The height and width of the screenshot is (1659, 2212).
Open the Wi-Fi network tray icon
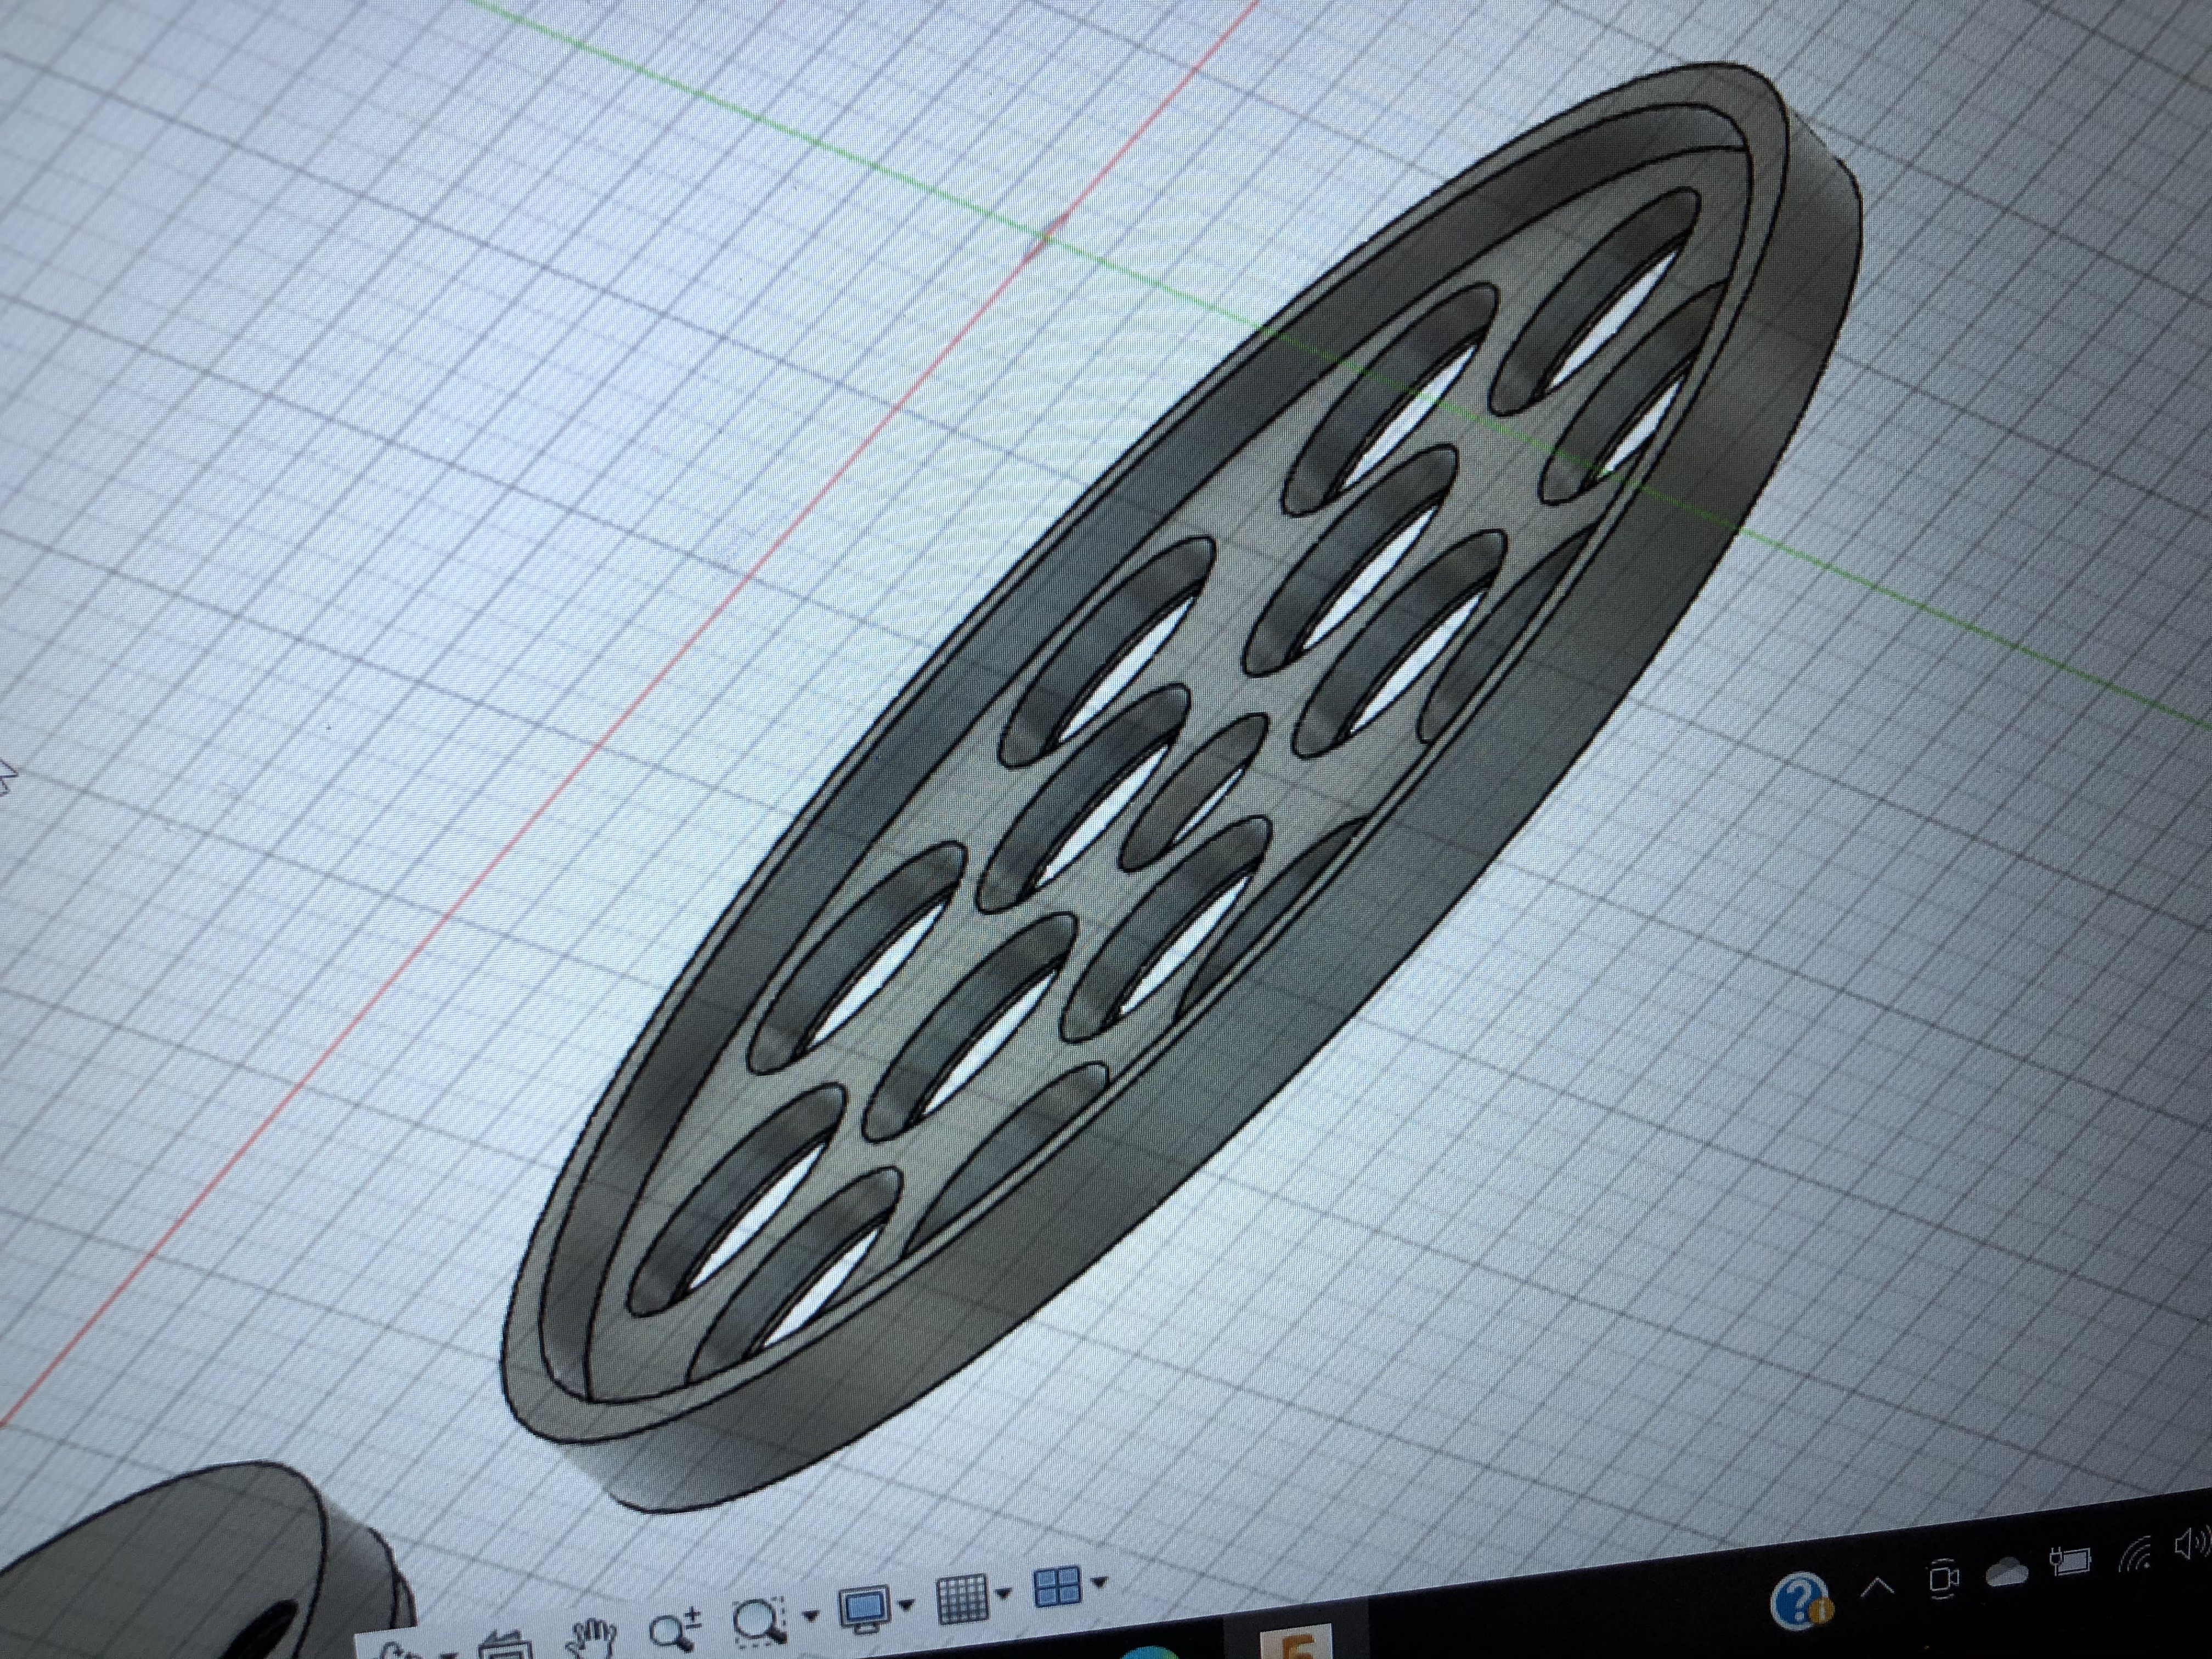pyautogui.click(x=2134, y=1553)
